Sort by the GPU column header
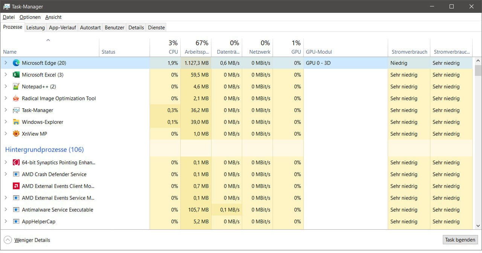The width and height of the screenshot is (482, 253). click(x=288, y=47)
